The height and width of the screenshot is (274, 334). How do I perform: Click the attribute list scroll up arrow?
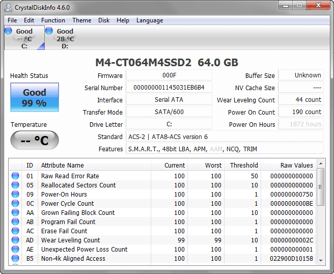coord(321,163)
